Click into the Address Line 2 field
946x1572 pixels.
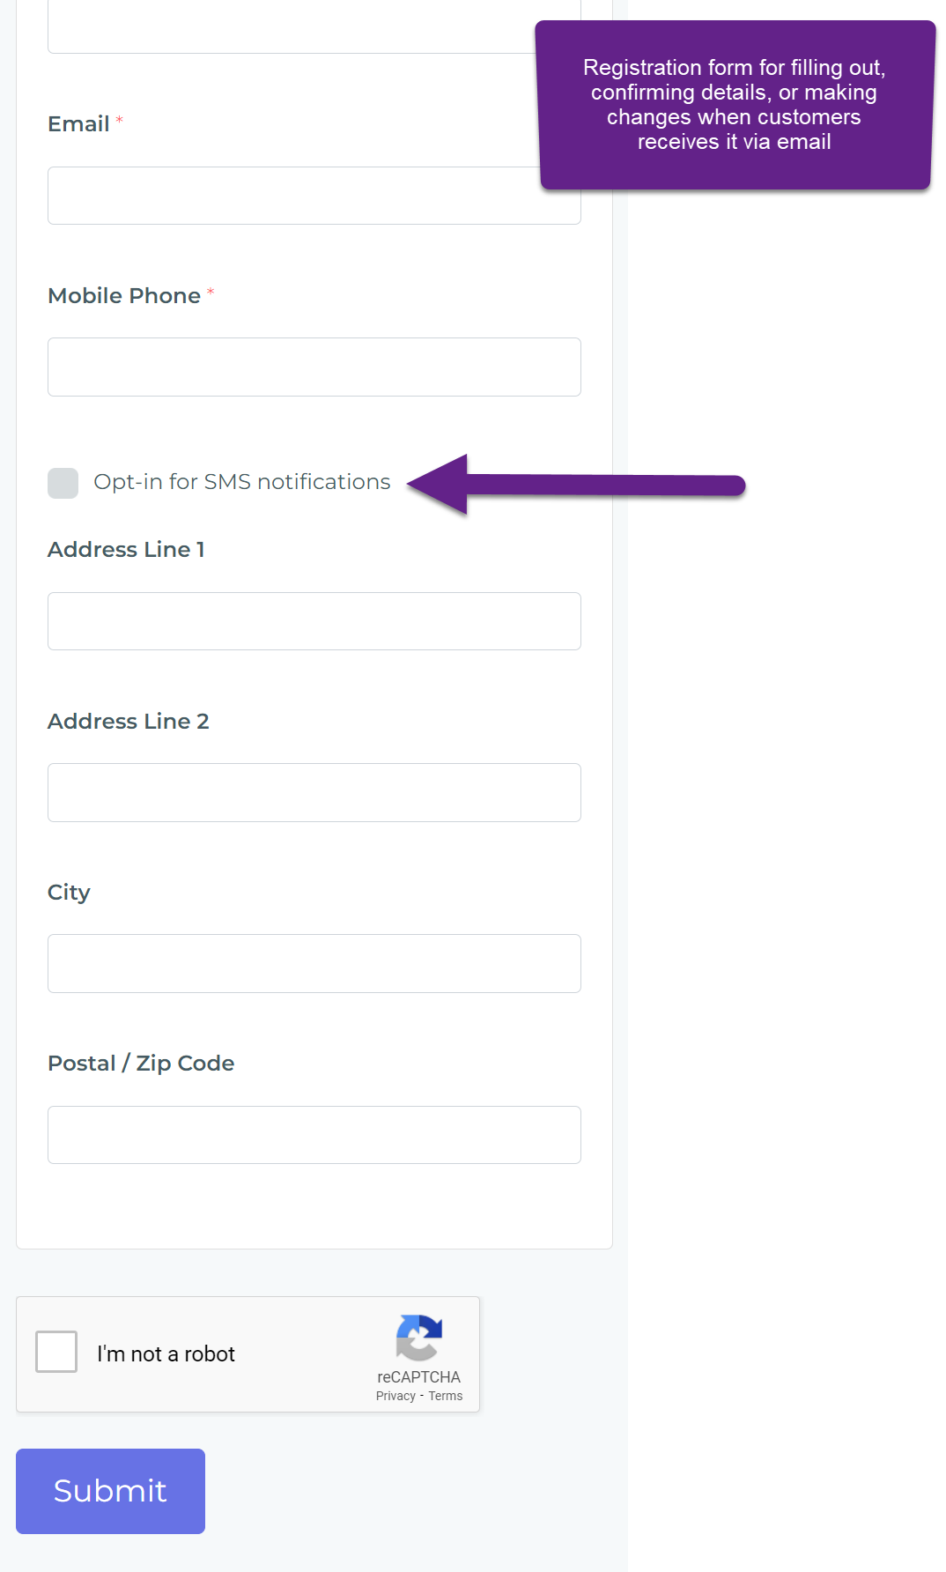pos(314,792)
